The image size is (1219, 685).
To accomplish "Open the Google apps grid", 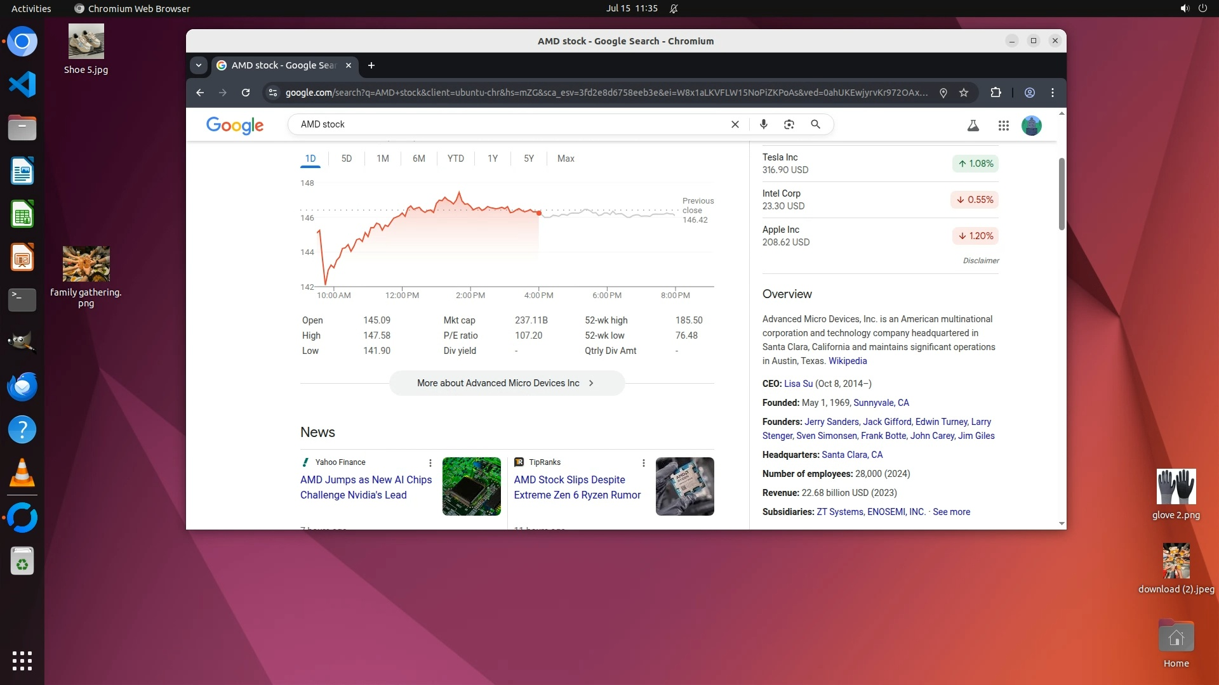I will pyautogui.click(x=1003, y=126).
